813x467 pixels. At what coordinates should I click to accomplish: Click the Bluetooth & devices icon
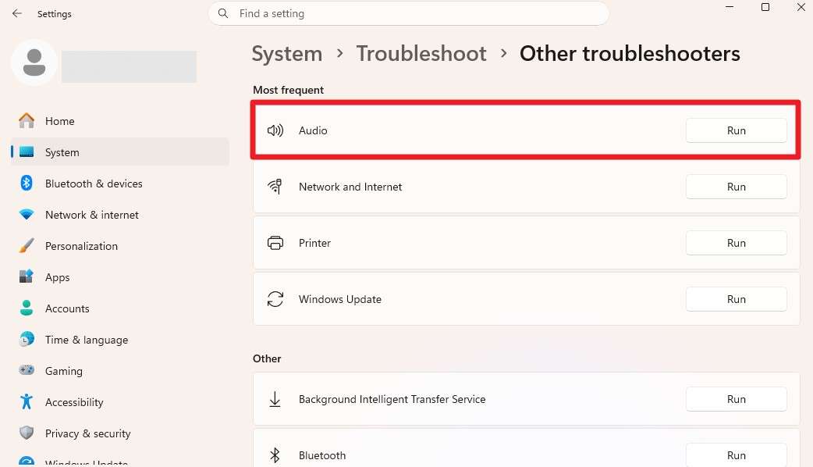[x=27, y=184]
